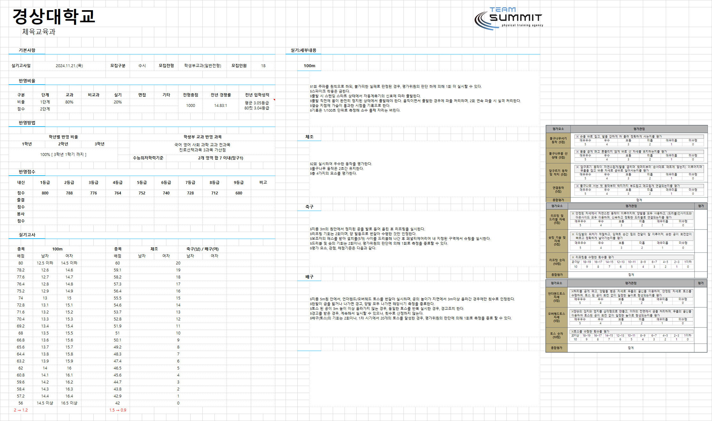Click the 반영비율 section header
This screenshot has height=421, width=712.
27,81
